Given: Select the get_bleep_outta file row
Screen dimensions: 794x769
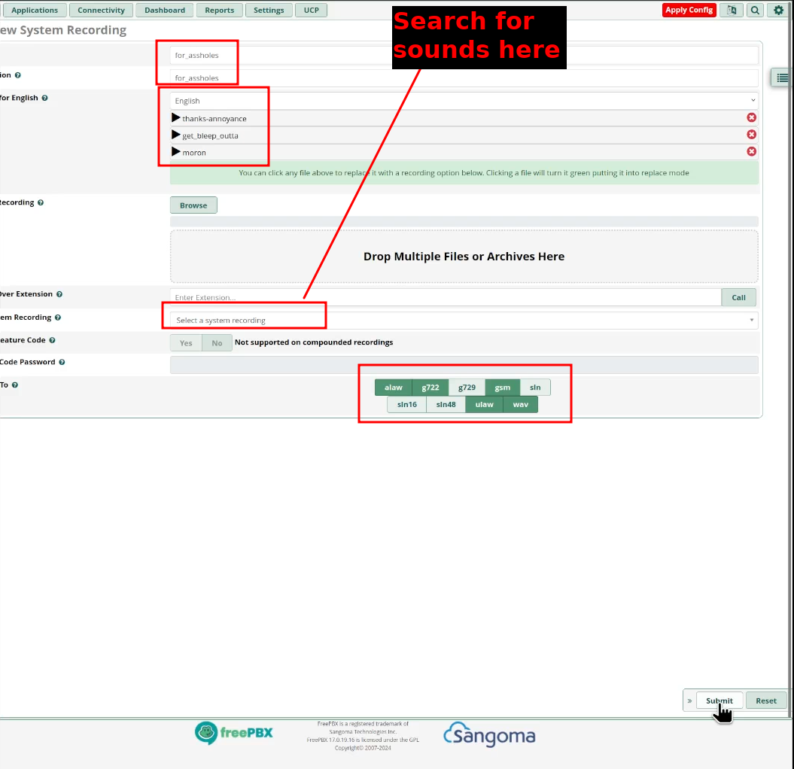Looking at the screenshot, I should [x=464, y=135].
